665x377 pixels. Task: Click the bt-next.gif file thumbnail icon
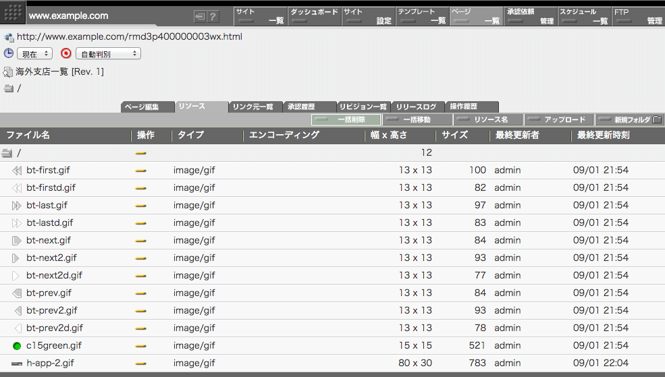click(x=17, y=241)
